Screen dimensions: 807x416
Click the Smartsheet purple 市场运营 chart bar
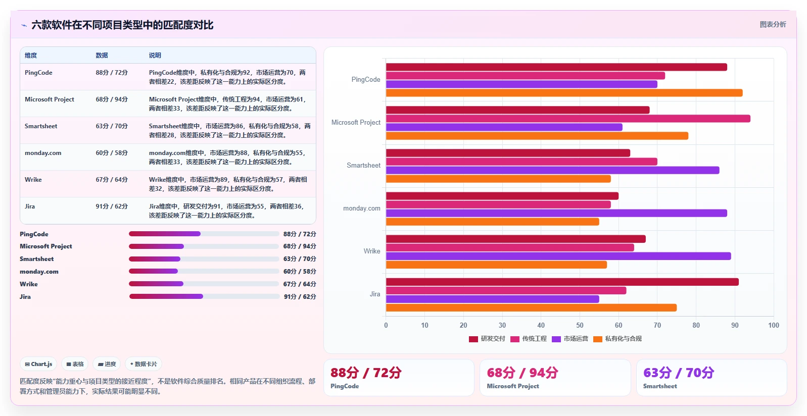coord(552,170)
